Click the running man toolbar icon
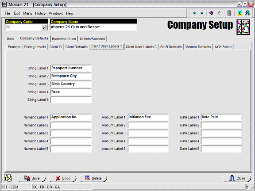Image resolution: width=255 pixels, height=191 pixels. 240,13
